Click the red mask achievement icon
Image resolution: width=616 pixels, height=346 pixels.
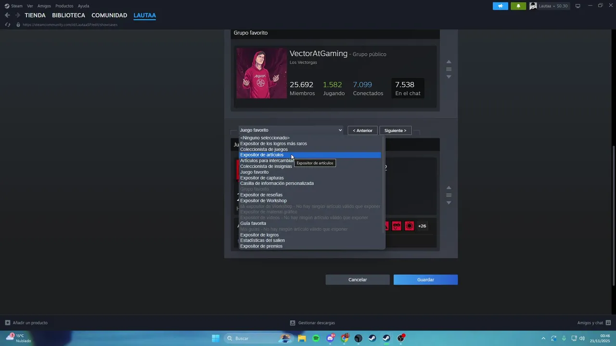pyautogui.click(x=397, y=226)
